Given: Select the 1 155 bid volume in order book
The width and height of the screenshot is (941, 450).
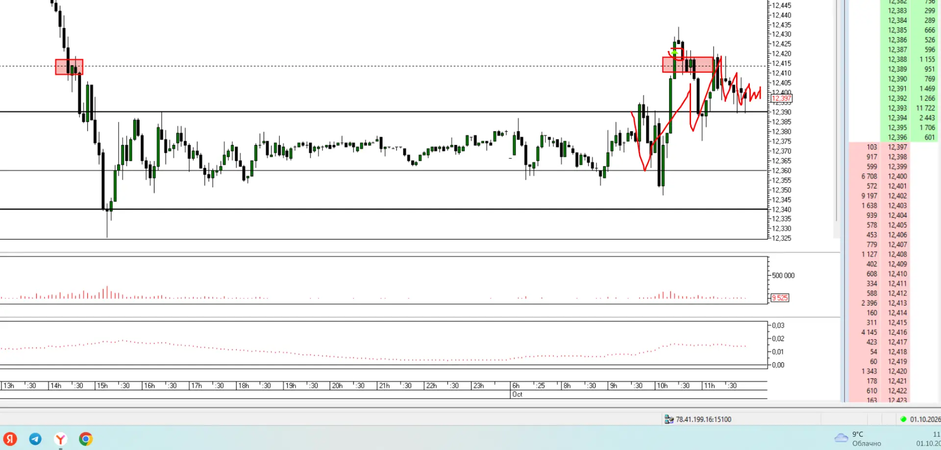Looking at the screenshot, I should click(x=927, y=59).
